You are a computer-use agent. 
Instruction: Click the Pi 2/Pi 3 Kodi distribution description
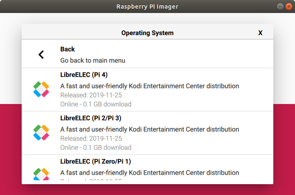coord(150,130)
